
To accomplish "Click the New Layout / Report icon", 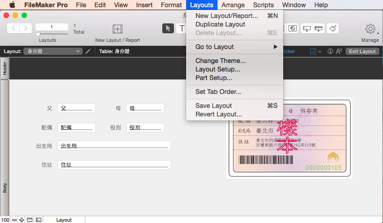I will pyautogui.click(x=117, y=29).
